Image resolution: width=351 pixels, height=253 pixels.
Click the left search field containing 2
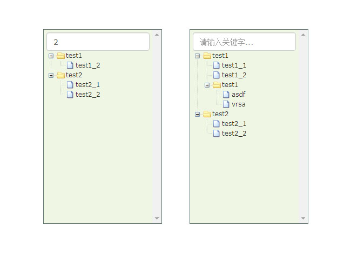coord(98,42)
